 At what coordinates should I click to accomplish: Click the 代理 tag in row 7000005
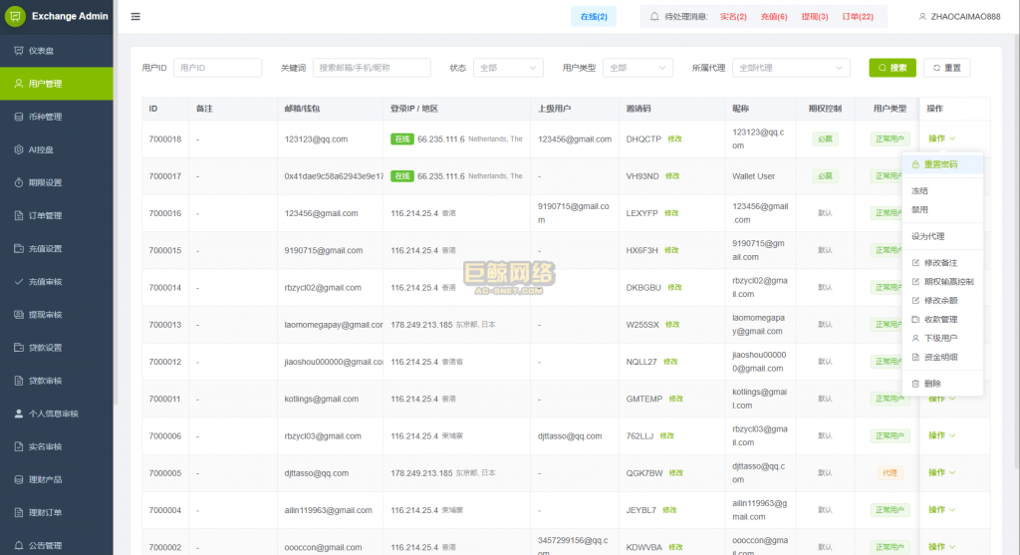coord(890,473)
